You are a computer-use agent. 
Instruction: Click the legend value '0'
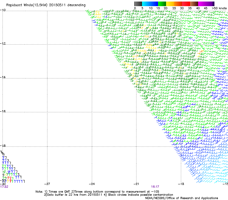point(135,8)
